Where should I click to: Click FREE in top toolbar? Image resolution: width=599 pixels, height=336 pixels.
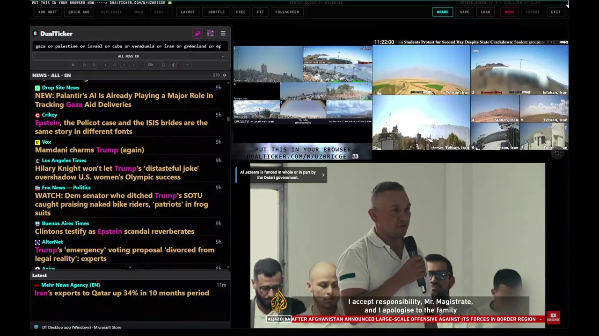(x=241, y=12)
